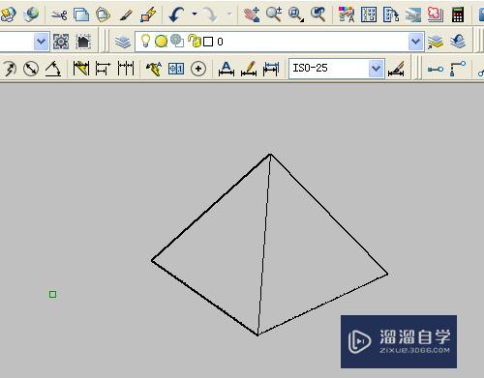
Task: Click the greyed Redo arrow
Action: coord(210,15)
